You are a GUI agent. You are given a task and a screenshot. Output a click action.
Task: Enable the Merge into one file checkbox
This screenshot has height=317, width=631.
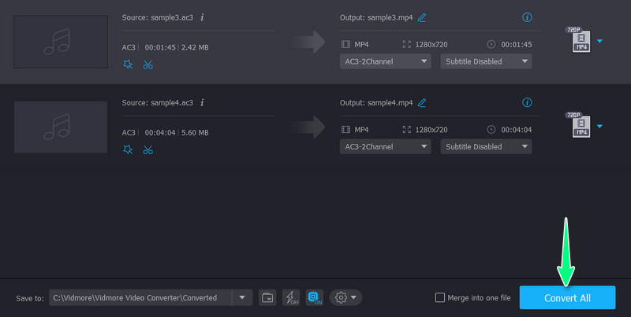tap(440, 298)
